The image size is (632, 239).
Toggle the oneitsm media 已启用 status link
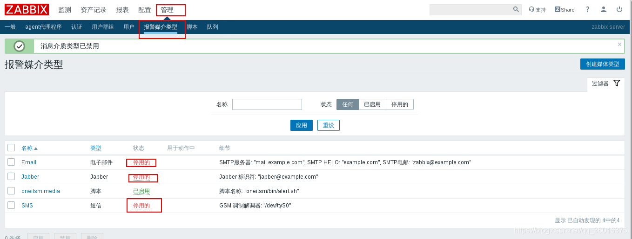[141, 191]
